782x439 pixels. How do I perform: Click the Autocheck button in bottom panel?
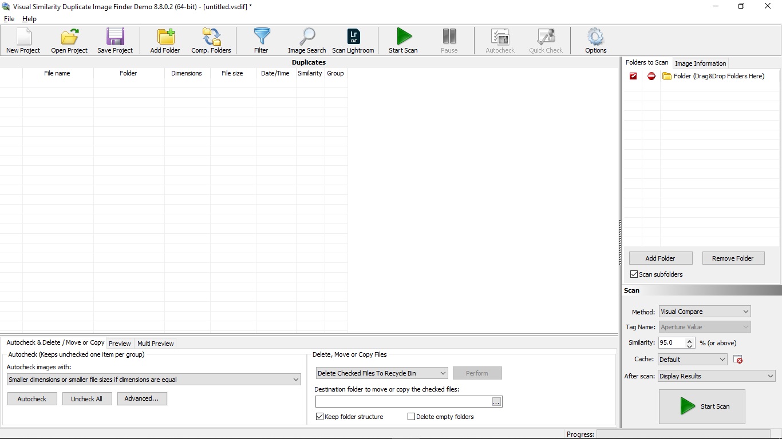click(32, 399)
